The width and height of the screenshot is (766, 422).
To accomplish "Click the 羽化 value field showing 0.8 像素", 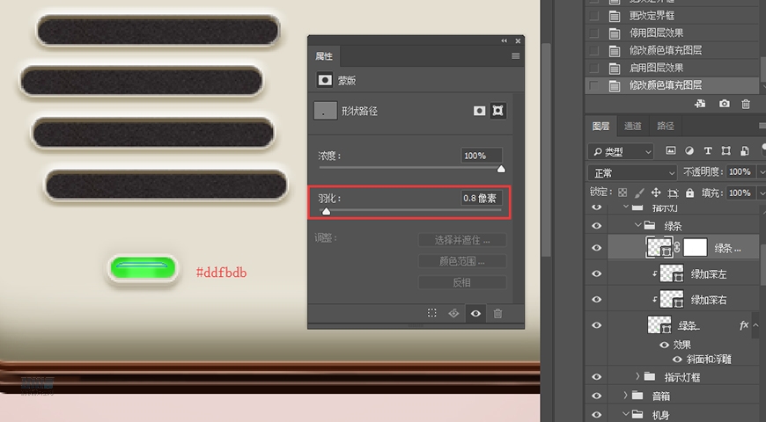I will click(x=481, y=199).
